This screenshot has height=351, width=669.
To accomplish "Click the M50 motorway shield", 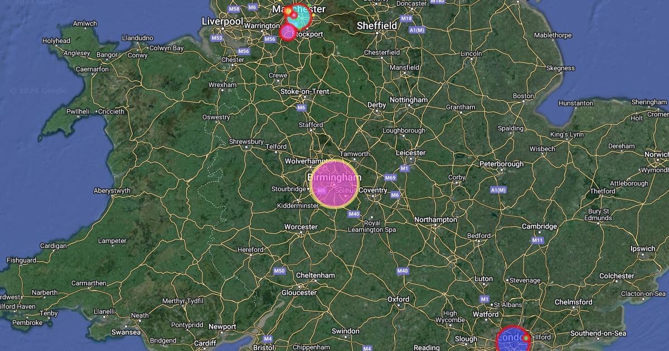I will pos(279,271).
